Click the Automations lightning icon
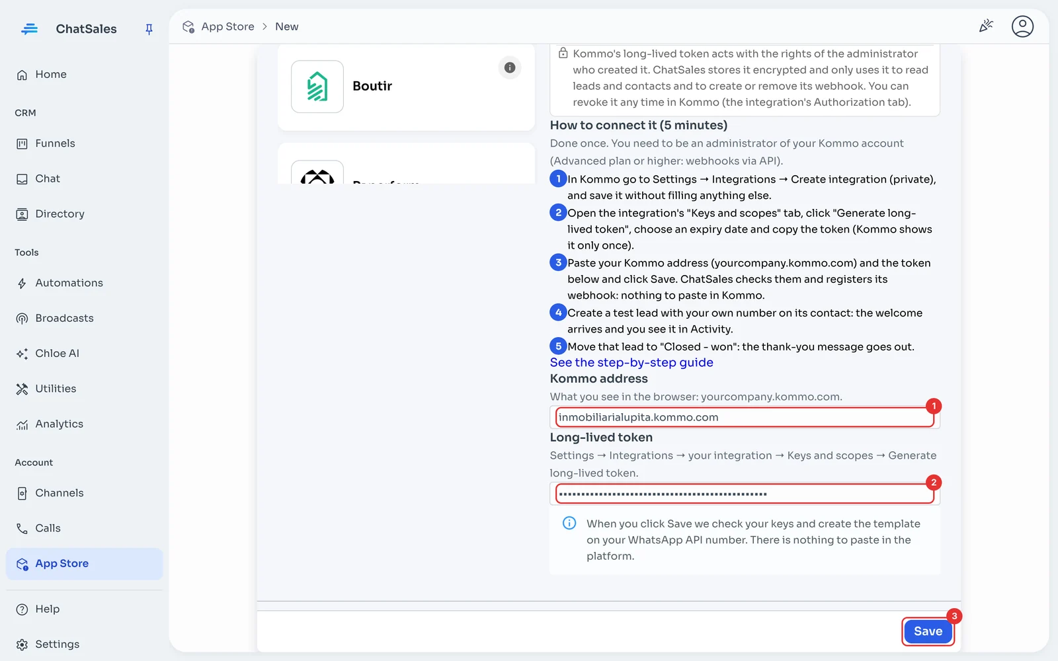 pos(22,284)
